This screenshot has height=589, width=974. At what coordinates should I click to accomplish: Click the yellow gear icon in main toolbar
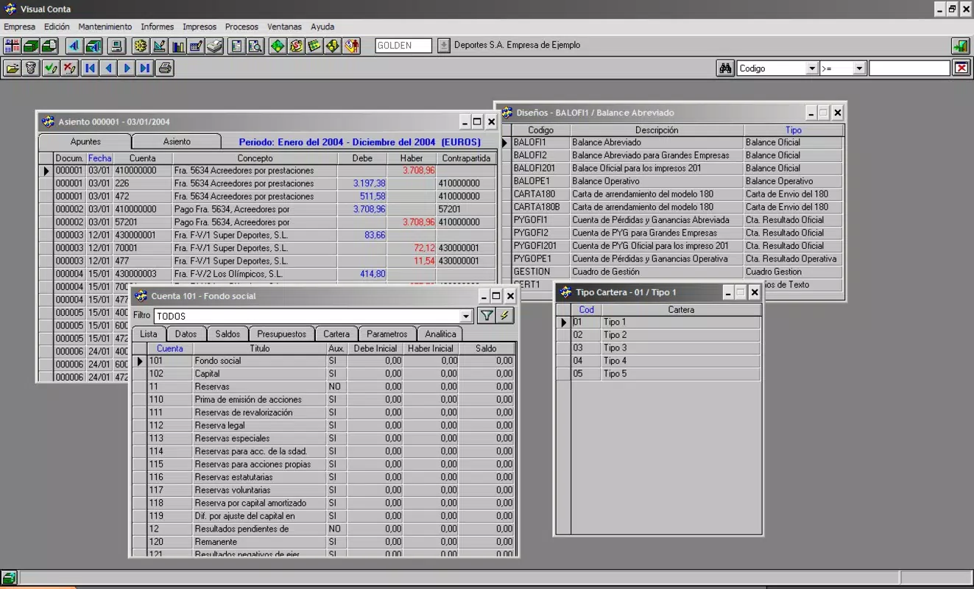141,46
